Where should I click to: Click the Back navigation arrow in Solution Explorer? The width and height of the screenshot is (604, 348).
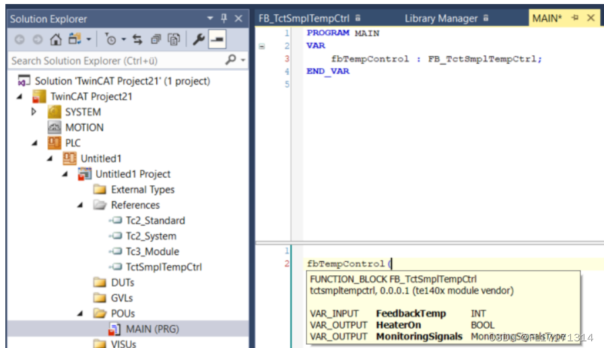[x=20, y=39]
